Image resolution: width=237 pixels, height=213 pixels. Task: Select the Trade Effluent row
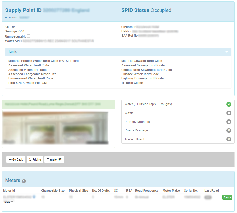178,139
